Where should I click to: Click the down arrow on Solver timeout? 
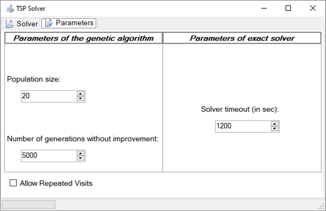[275, 128]
